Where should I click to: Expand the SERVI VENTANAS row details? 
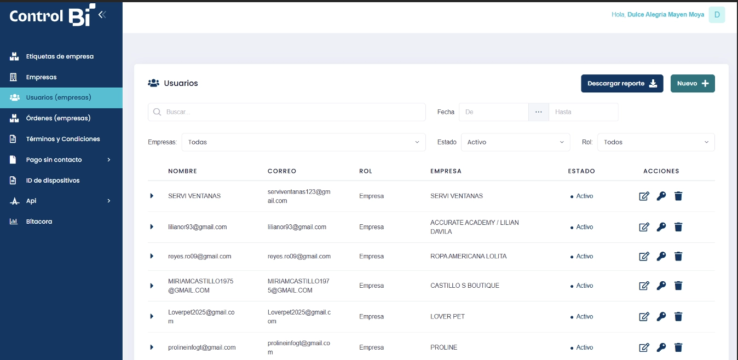coord(152,196)
